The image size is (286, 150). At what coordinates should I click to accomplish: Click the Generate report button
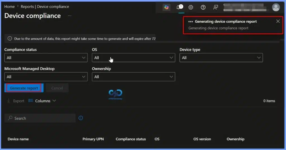pyautogui.click(x=24, y=88)
